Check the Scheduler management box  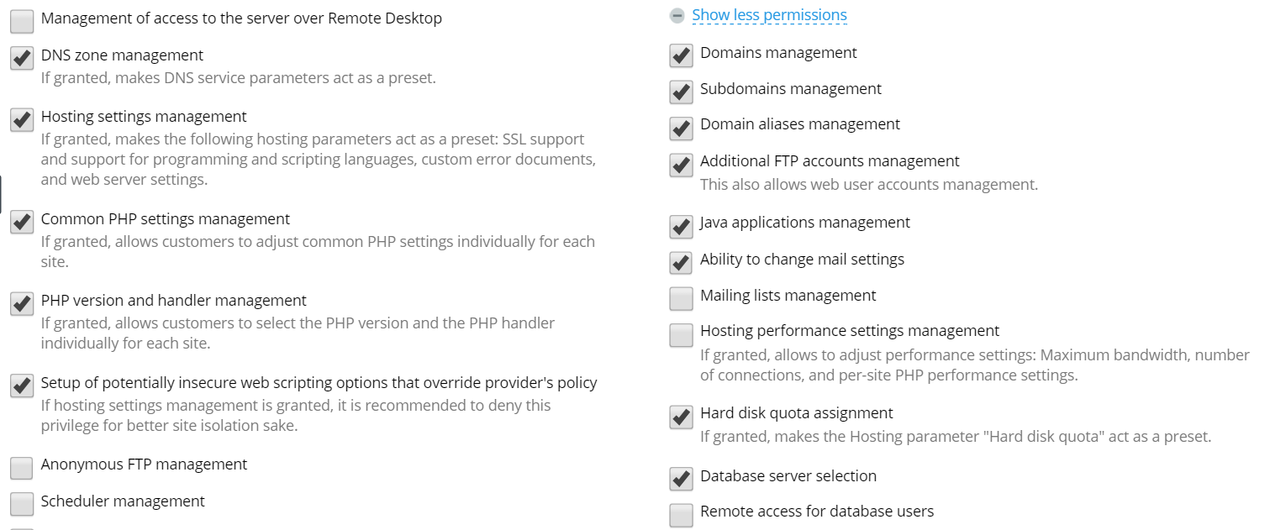[x=22, y=504]
